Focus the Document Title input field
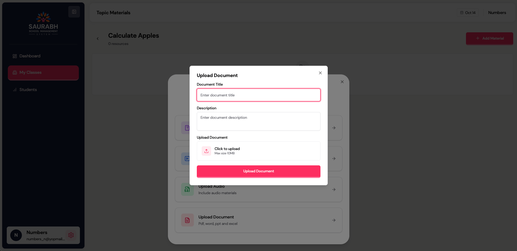This screenshot has height=251, width=517. pyautogui.click(x=258, y=95)
